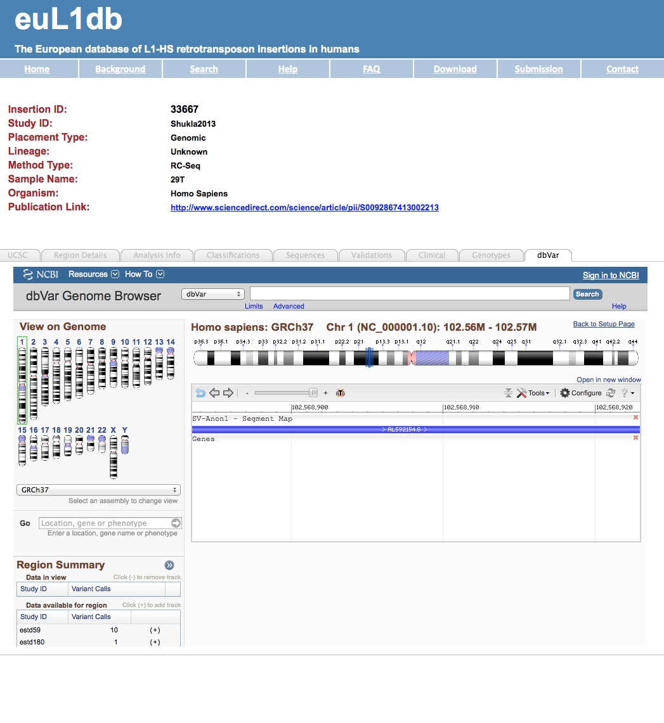Add estd59 track using plus toggle
Image resolution: width=664 pixels, height=723 pixels.
pyautogui.click(x=155, y=630)
